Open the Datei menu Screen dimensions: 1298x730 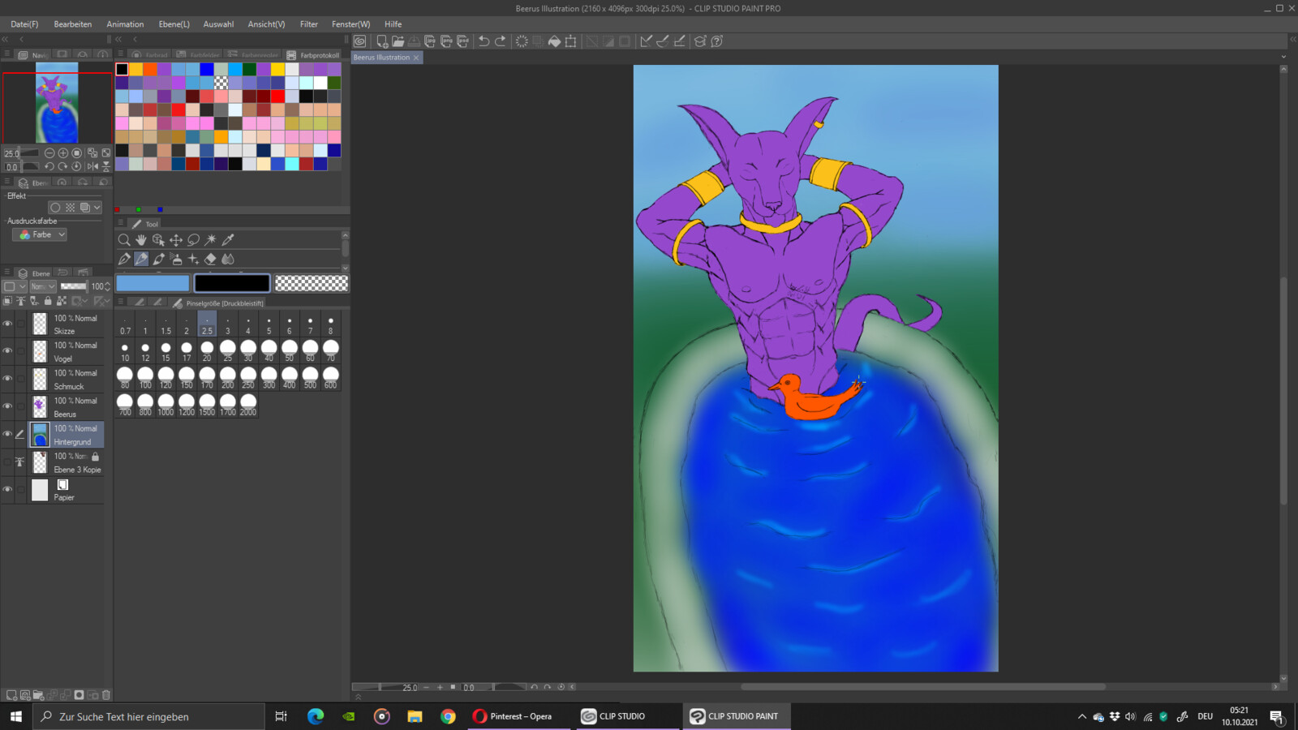tap(24, 24)
